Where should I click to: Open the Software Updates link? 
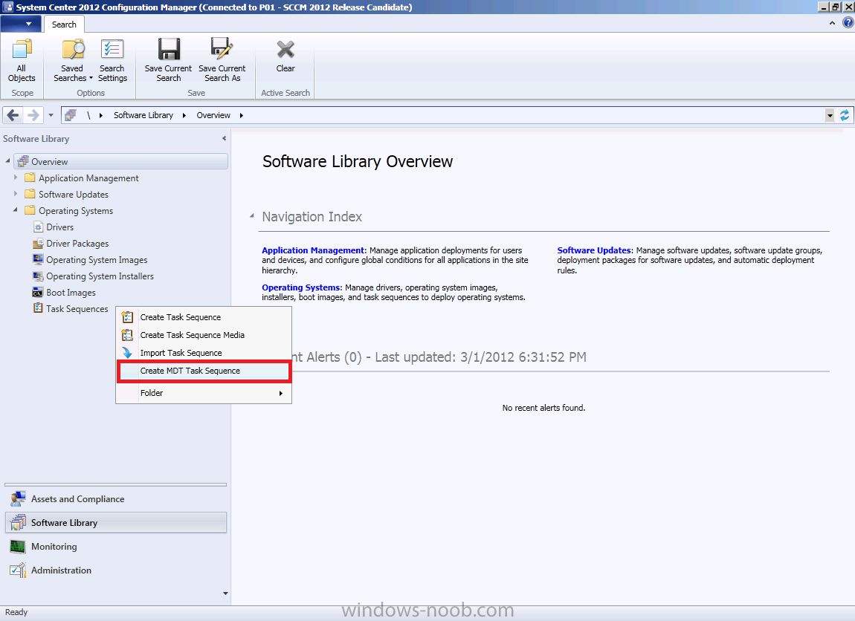click(594, 250)
